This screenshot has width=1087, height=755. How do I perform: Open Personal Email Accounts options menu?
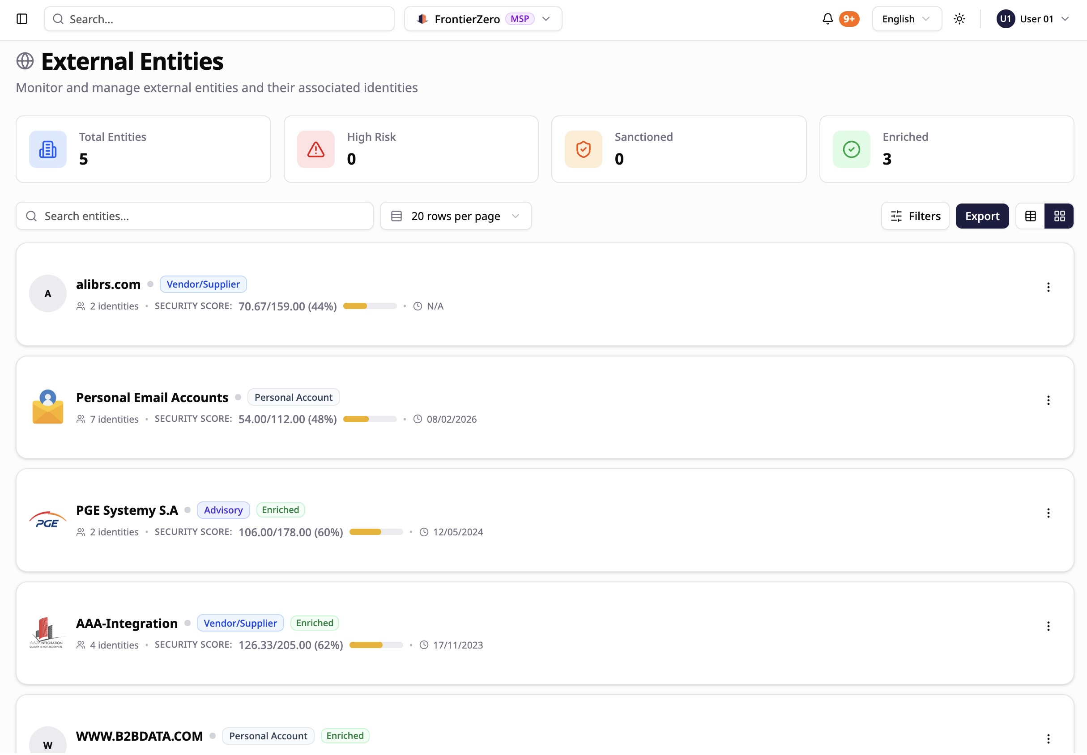[1048, 400]
